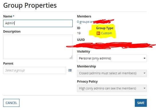Click the Group Type heading

pos(105,28)
